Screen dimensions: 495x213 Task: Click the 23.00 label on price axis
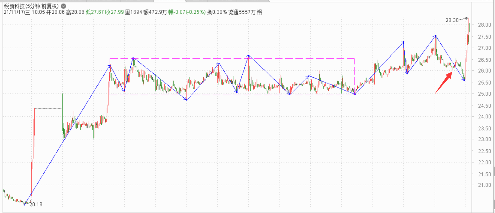coord(484,139)
